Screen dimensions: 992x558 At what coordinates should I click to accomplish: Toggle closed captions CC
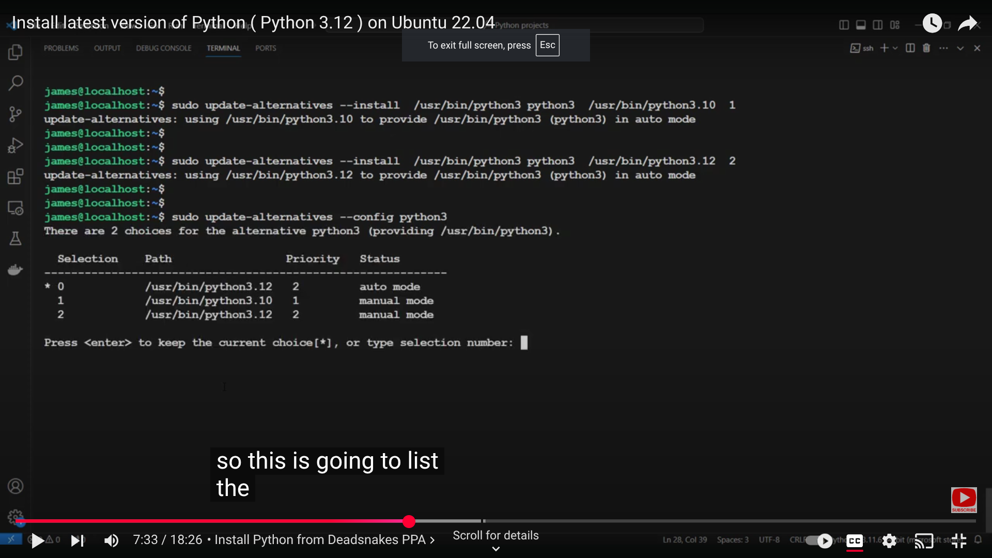(x=855, y=541)
